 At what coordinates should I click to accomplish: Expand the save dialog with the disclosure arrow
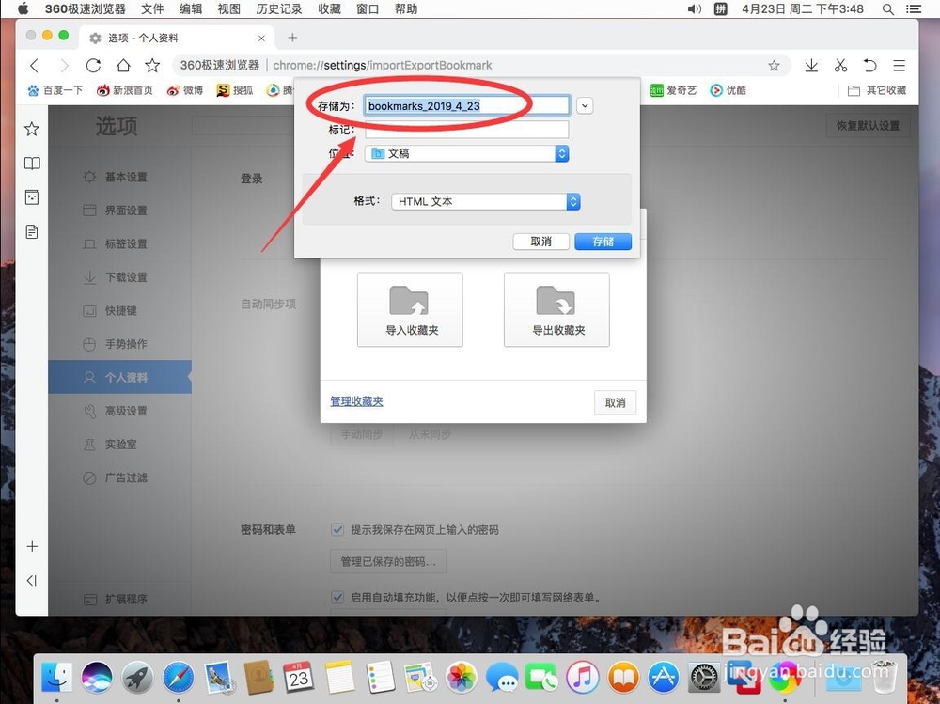point(585,105)
